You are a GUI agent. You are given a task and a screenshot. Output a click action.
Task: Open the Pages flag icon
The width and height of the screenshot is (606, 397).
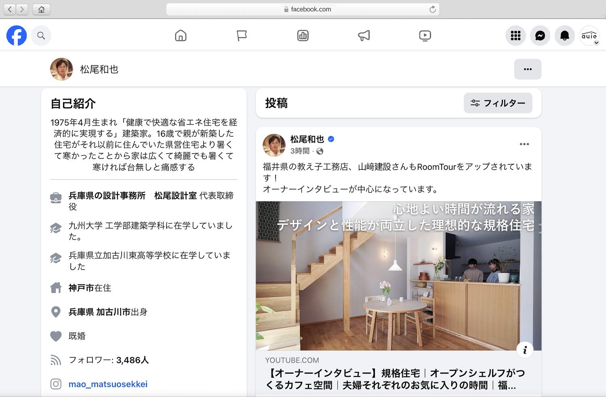point(242,36)
